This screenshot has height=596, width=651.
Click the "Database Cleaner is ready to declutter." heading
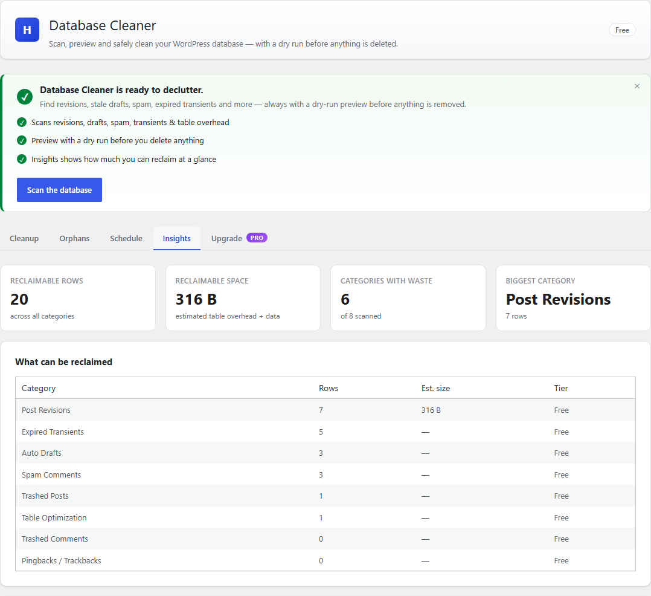(121, 90)
